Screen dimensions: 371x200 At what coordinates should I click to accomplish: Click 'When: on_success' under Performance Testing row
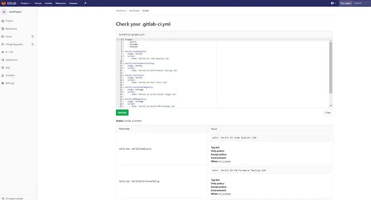coord(221,194)
